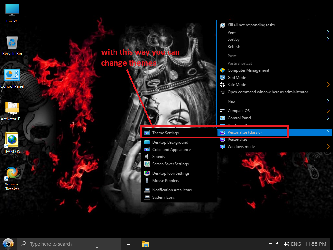Image resolution: width=333 pixels, height=250 pixels.
Task: Expand the New submenu arrow
Action: 328,101
